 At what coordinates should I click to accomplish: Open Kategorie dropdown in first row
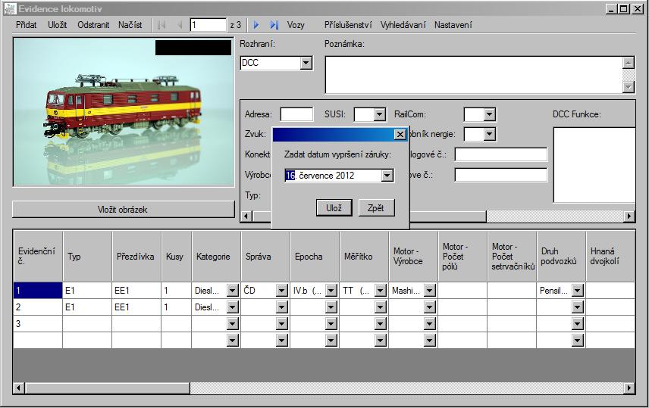pos(230,290)
